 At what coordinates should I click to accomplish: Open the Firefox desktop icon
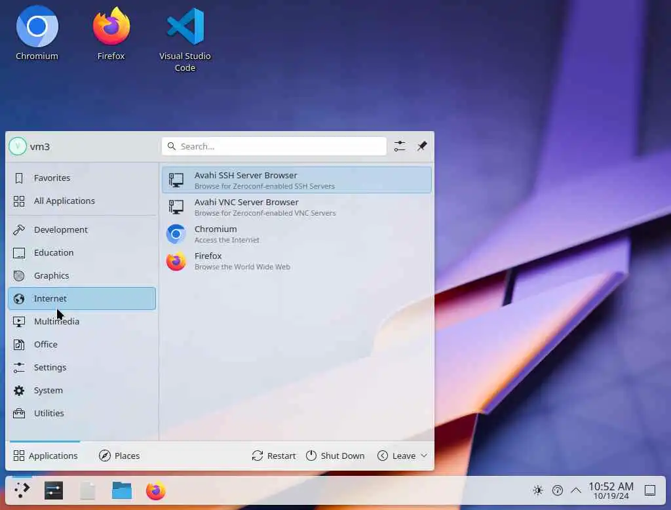111,33
